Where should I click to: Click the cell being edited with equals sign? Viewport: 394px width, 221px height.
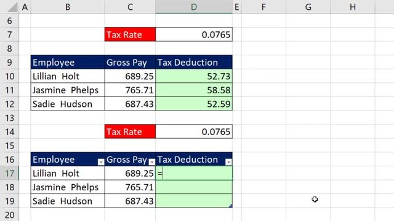194,173
